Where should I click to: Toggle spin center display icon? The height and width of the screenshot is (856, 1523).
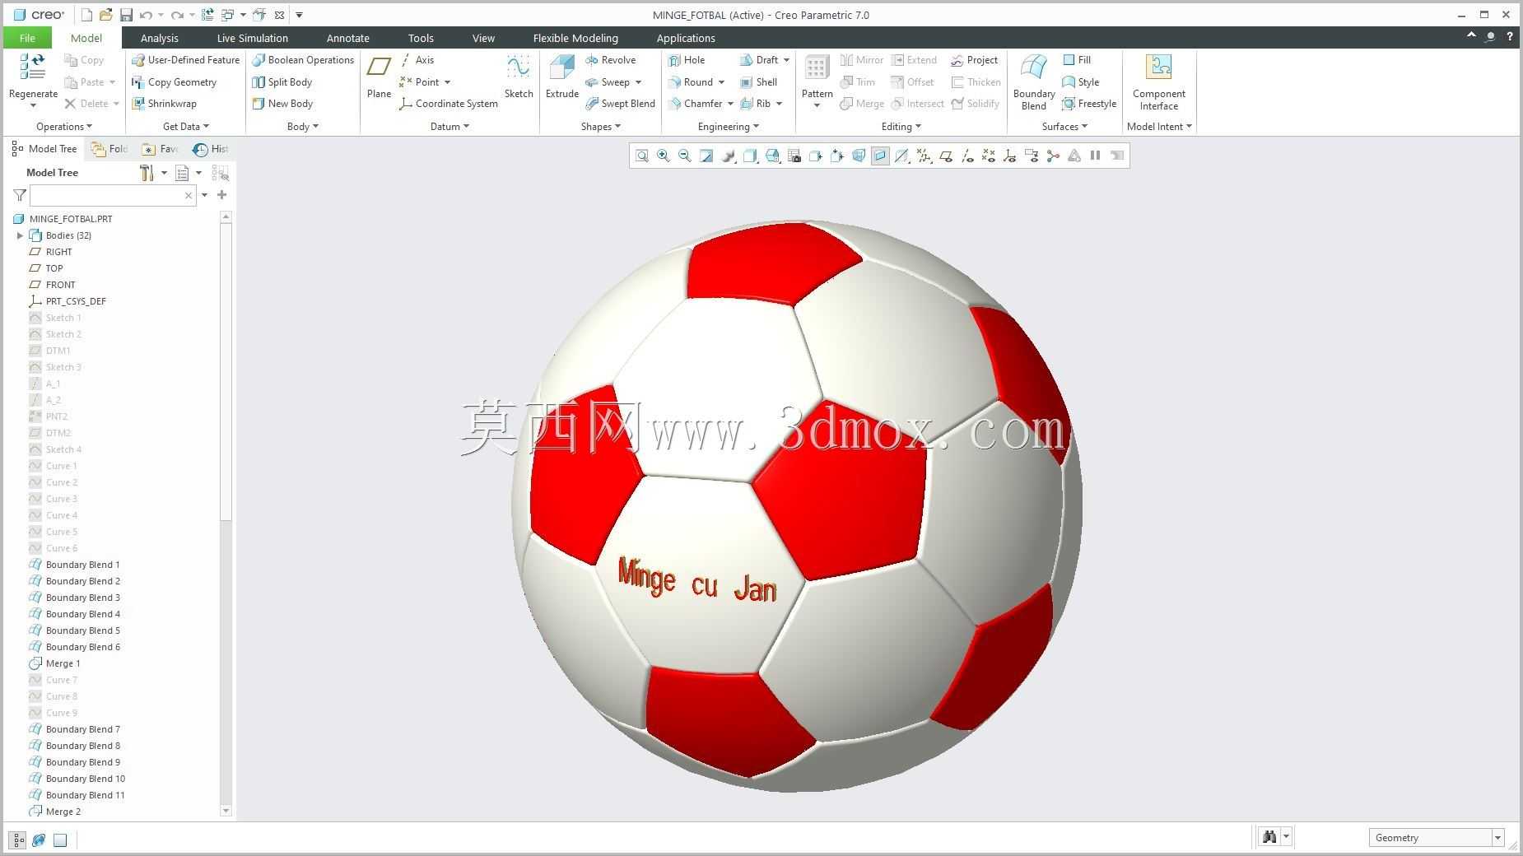tap(1053, 156)
